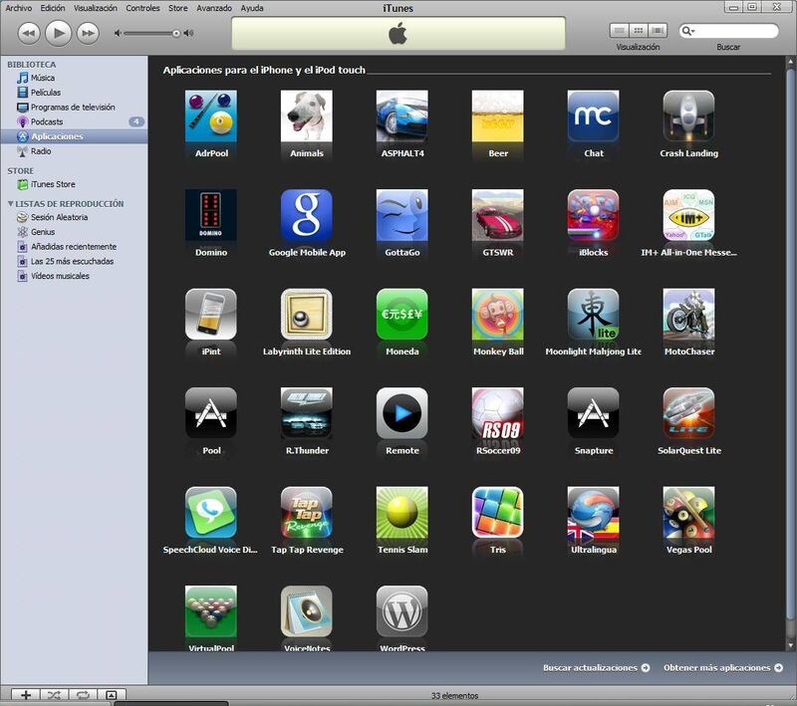Open the Store menu
797x706 pixels.
[178, 8]
